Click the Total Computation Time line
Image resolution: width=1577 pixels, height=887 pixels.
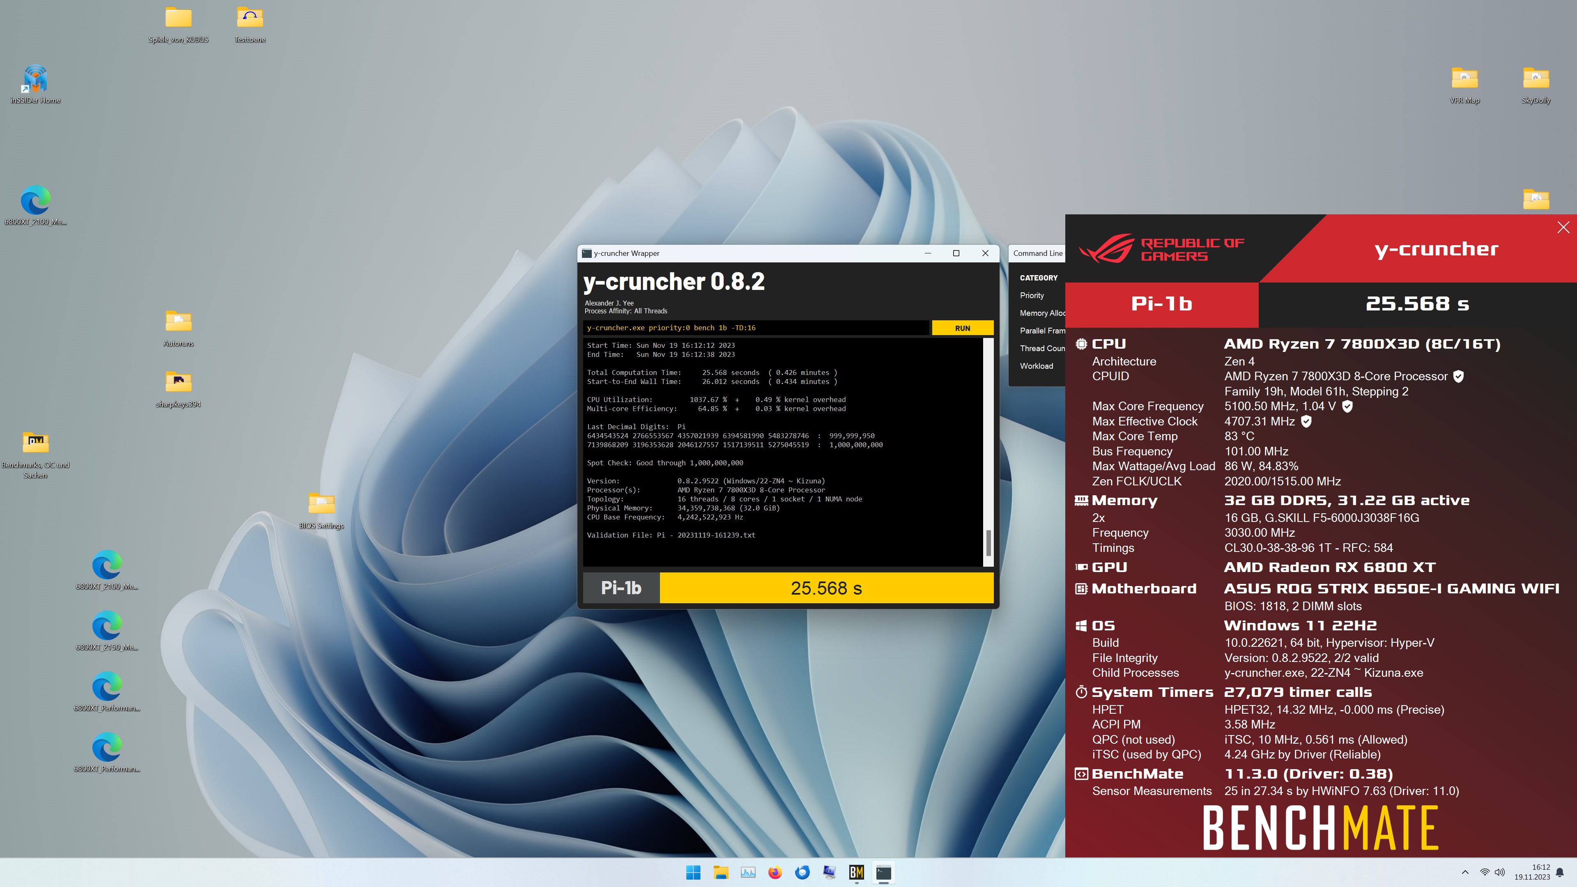[x=712, y=372]
